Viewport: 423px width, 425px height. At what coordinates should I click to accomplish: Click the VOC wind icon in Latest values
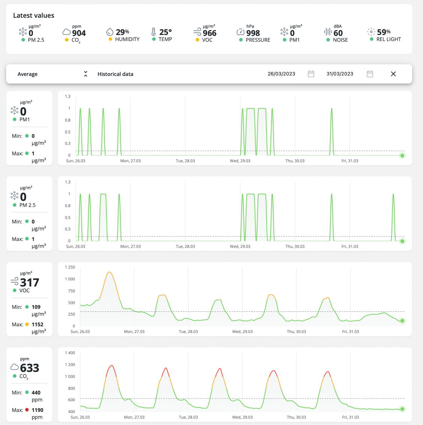(197, 32)
